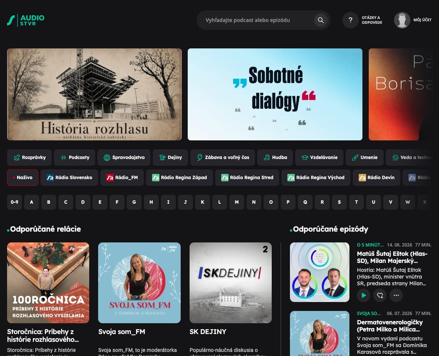Open the História rozhlasu banner
The height and width of the screenshot is (356, 439).
[x=94, y=94]
